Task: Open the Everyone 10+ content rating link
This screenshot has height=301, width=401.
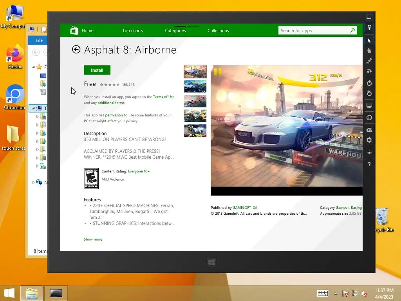Action: [139, 171]
